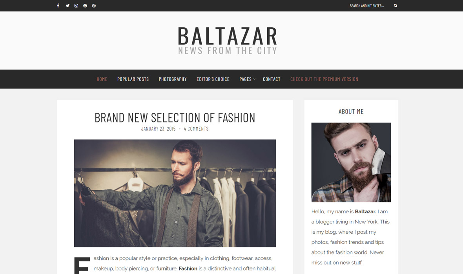Open the Photography menu item
The image size is (463, 274).
pyautogui.click(x=173, y=79)
